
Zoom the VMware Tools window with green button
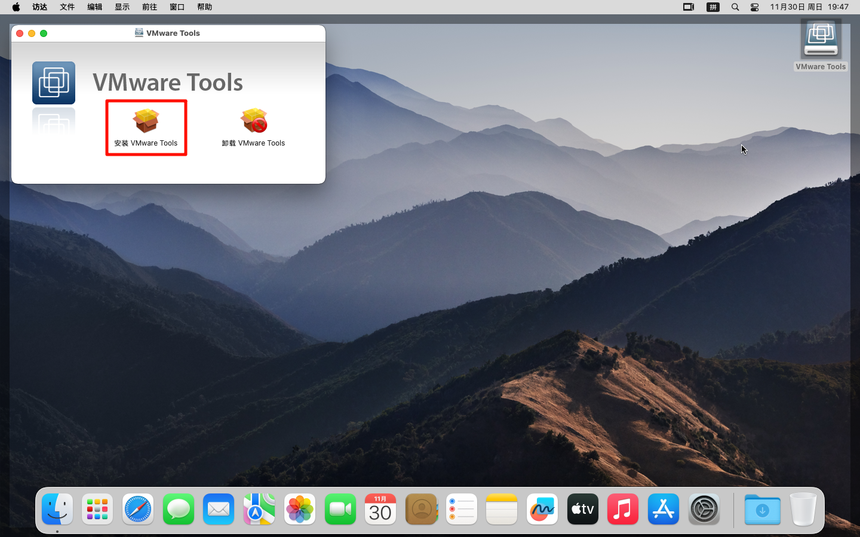(44, 33)
